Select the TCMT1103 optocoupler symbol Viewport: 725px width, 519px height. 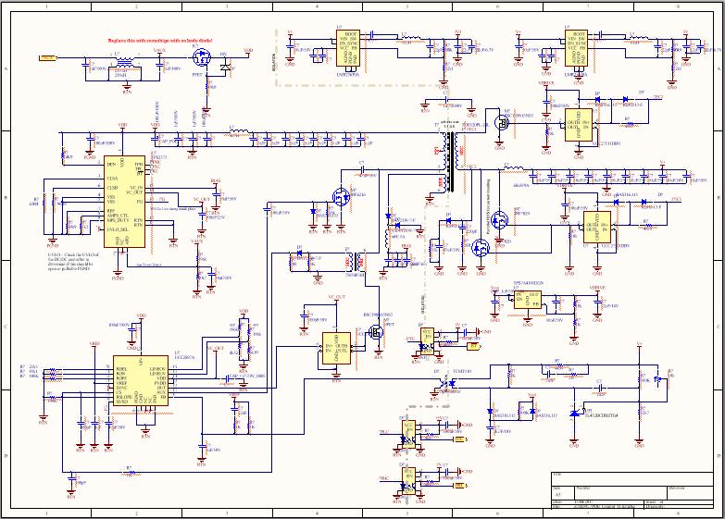[x=445, y=383]
